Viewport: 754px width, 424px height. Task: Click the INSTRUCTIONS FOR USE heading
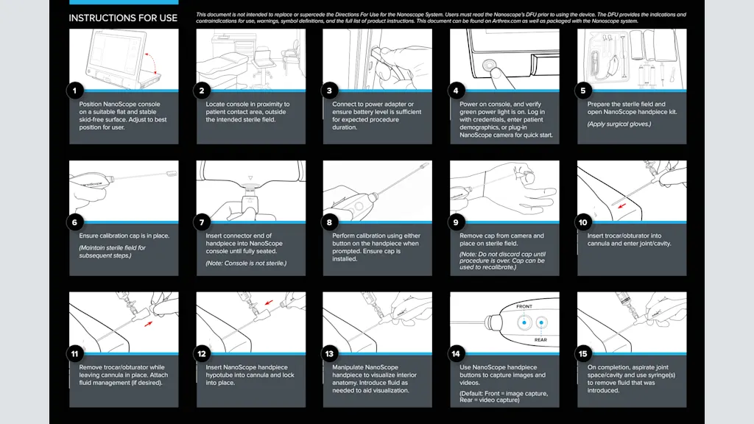click(123, 18)
